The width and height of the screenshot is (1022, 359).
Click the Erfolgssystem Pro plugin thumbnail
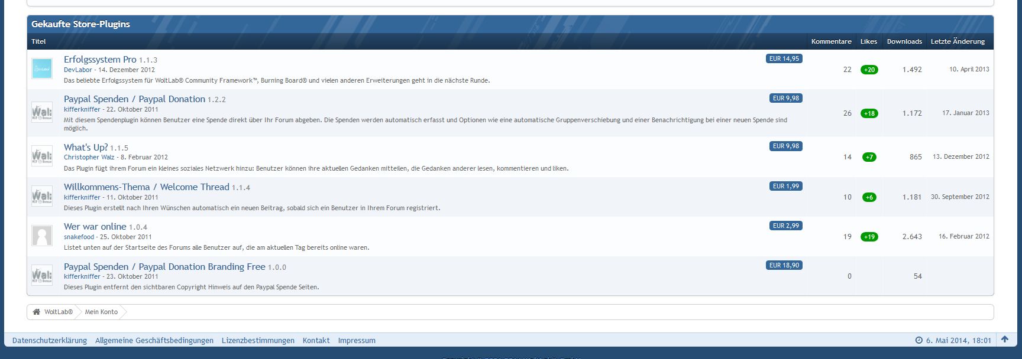point(42,69)
